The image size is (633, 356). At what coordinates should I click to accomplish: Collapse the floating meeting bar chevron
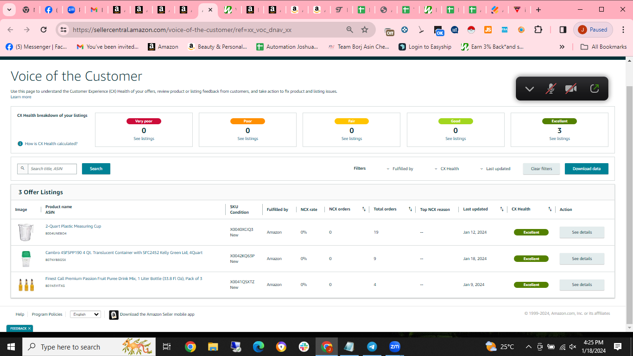click(x=530, y=89)
